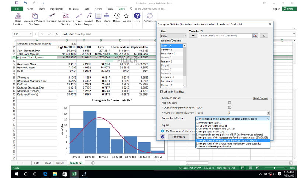The width and height of the screenshot is (308, 178).
Task: Click the zoom slider in the status bar
Action: pos(274,168)
